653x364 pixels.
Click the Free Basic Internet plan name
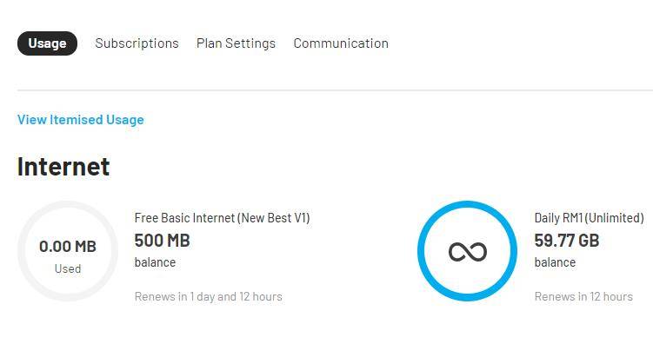pyautogui.click(x=222, y=217)
